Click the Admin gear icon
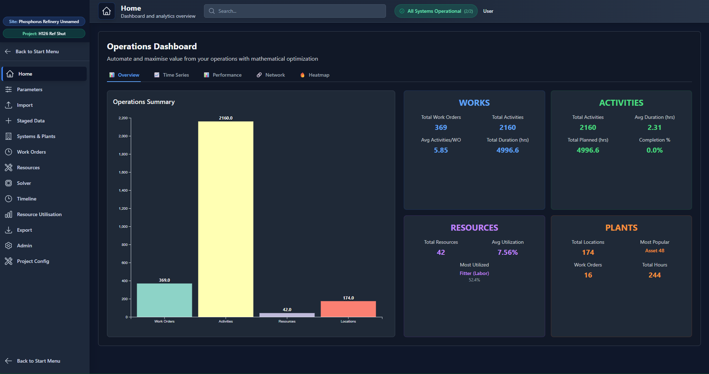This screenshot has height=374, width=709. (9, 246)
